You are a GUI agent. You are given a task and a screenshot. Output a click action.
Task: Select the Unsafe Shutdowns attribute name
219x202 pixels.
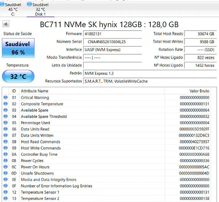click(37, 173)
